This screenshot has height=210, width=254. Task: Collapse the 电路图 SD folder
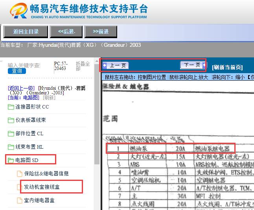click(27, 160)
